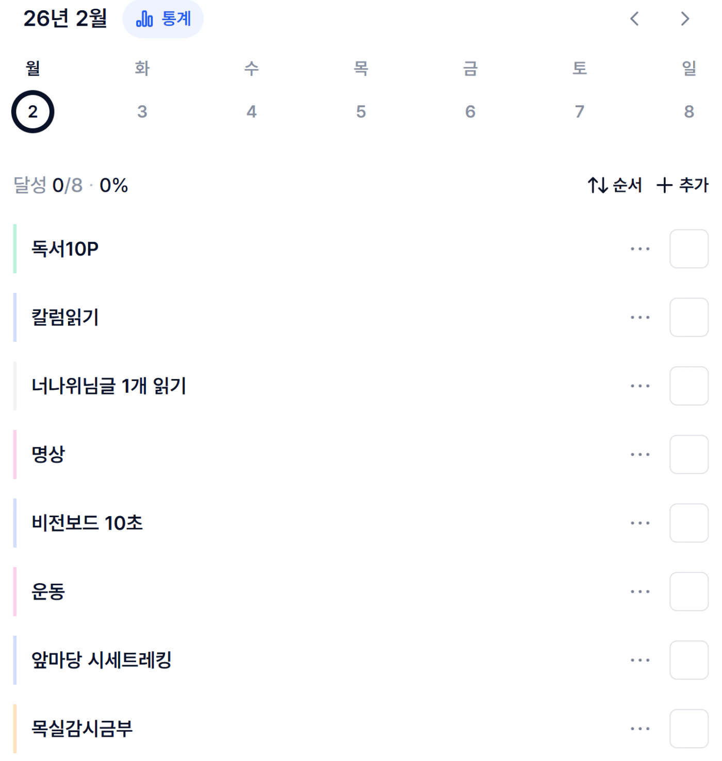This screenshot has width=722, height=761.
Task: Click the 칼럼읽기 habit title
Action: 65,318
